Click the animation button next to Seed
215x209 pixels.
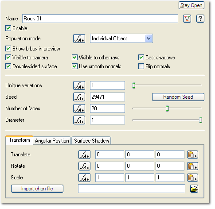(79, 97)
